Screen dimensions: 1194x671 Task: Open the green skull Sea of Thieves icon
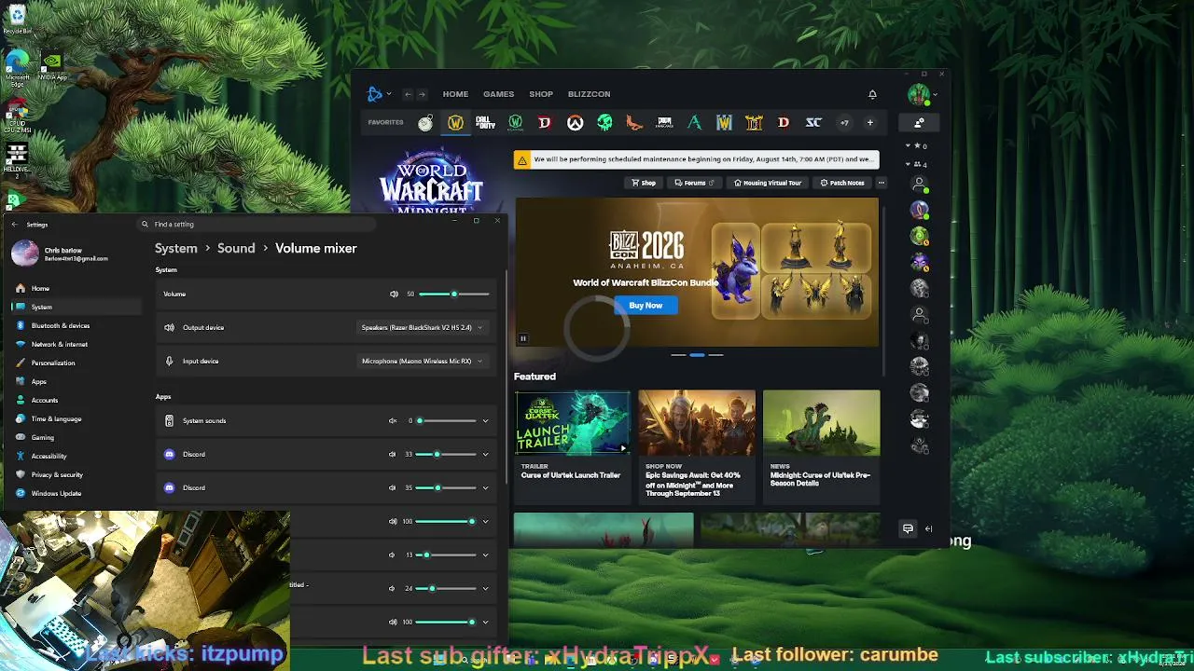click(x=604, y=123)
